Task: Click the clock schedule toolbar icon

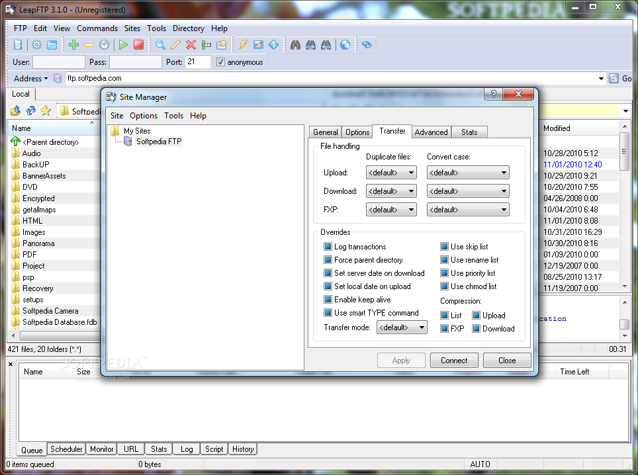Action: point(105,45)
